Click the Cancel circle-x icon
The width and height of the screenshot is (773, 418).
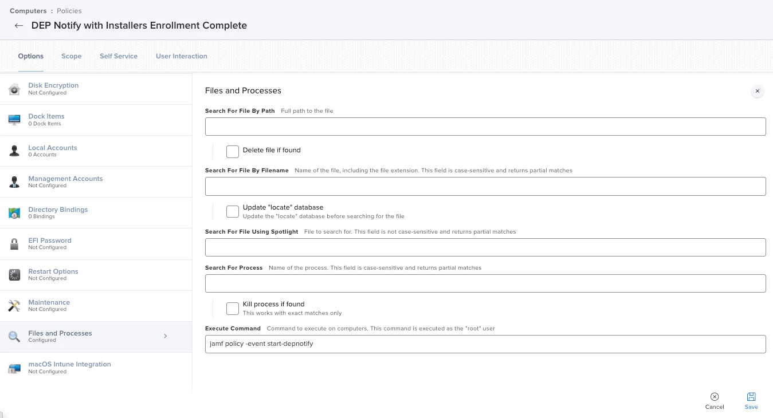tap(715, 396)
